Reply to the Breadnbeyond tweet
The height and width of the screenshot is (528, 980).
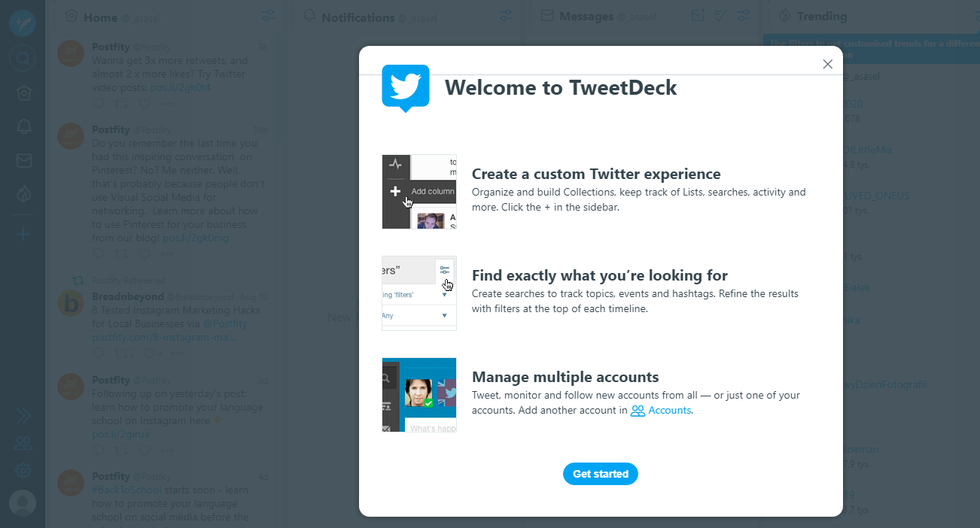(x=99, y=353)
